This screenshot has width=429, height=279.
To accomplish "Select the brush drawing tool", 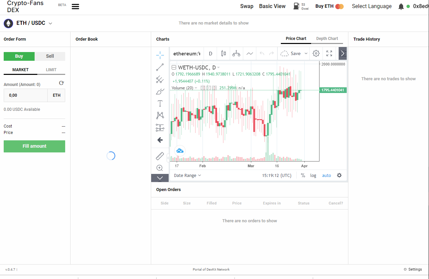I will tap(160, 91).
